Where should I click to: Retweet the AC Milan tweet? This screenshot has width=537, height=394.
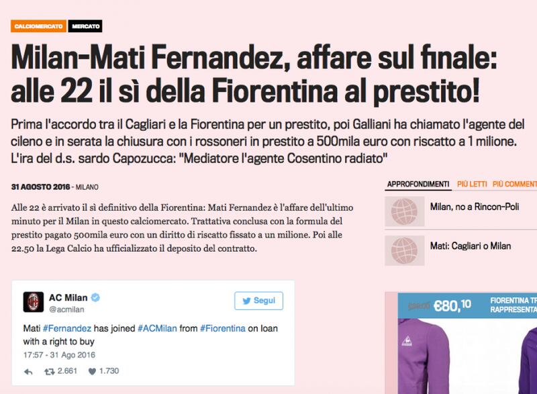49,371
